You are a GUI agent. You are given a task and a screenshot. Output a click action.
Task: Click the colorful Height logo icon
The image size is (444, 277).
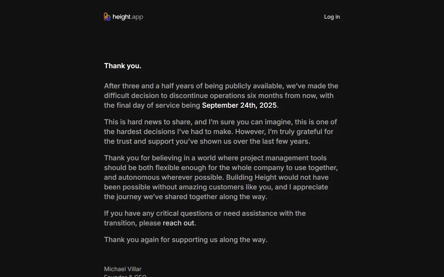coord(107,17)
